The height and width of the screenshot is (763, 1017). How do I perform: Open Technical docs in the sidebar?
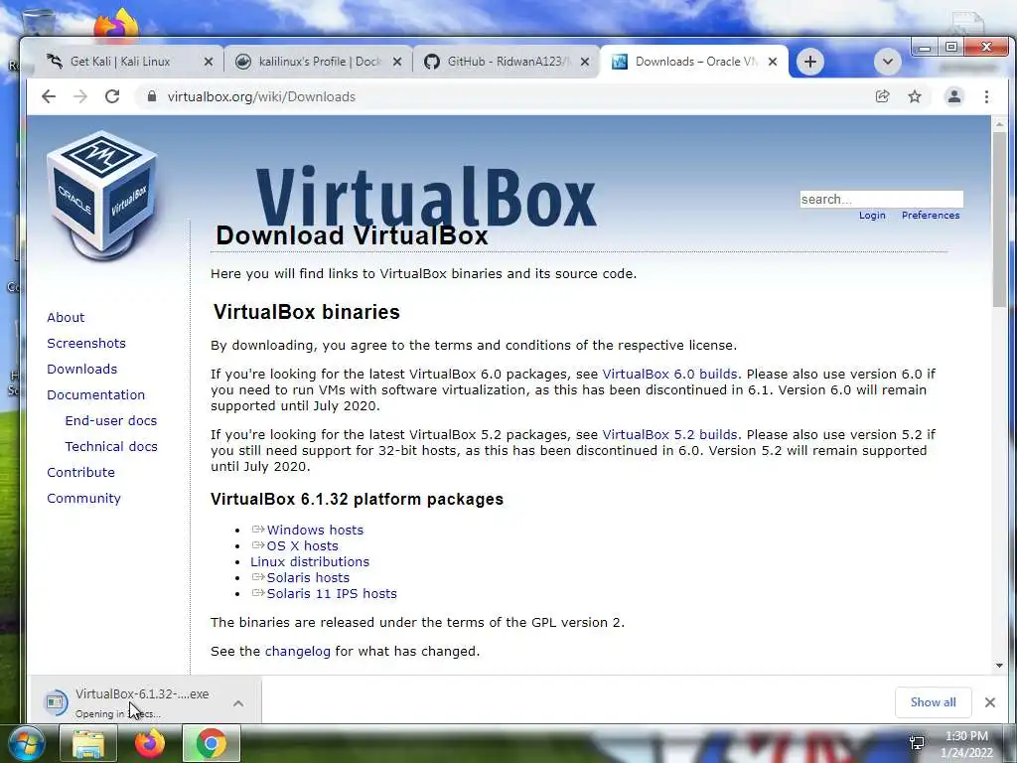[x=111, y=447]
